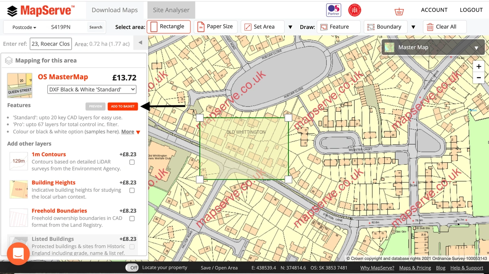Click the Search button
The image size is (489, 274).
pyautogui.click(x=96, y=27)
